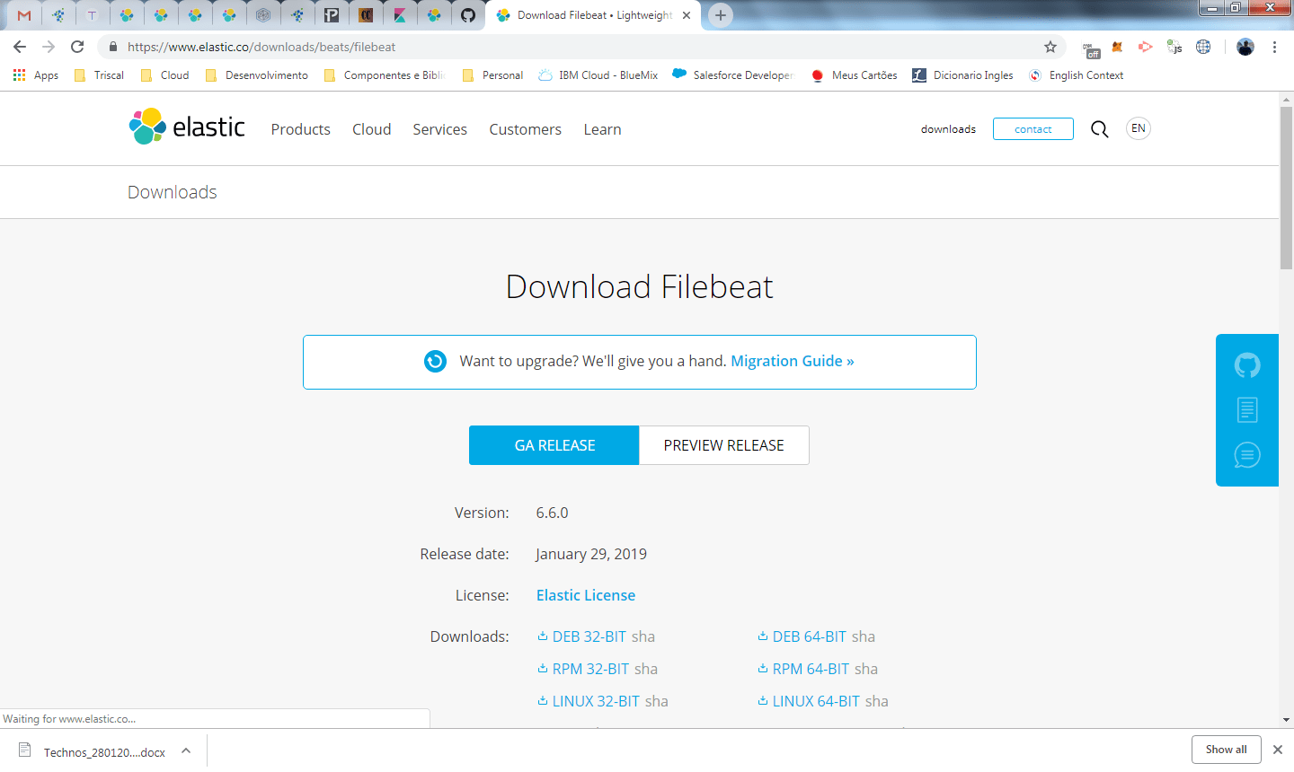The height and width of the screenshot is (772, 1294).
Task: Switch to the tab with purple T icon
Action: click(x=92, y=15)
